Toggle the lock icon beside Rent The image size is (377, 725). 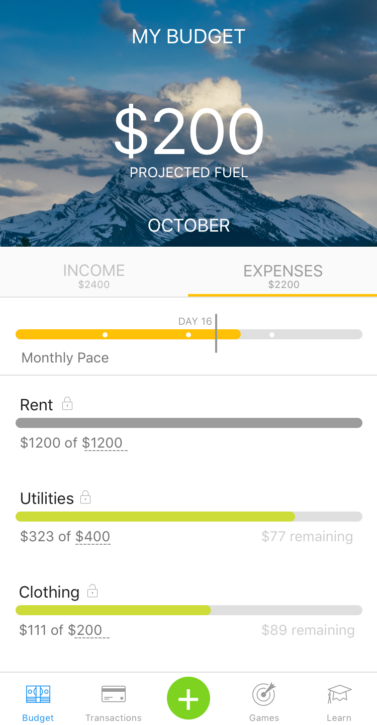pos(67,404)
